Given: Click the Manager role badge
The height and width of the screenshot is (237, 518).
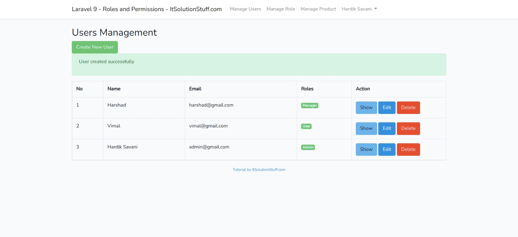Looking at the screenshot, I should click(310, 106).
